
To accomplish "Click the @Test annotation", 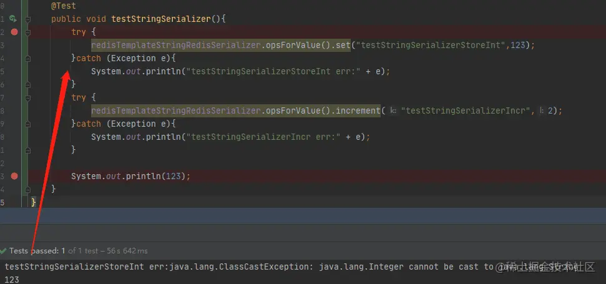I will [x=64, y=6].
